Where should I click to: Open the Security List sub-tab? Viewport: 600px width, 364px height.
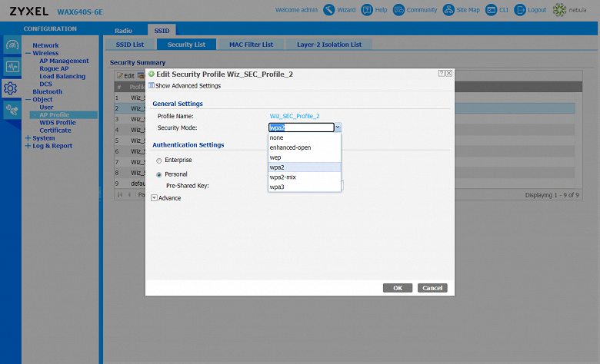pyautogui.click(x=186, y=45)
